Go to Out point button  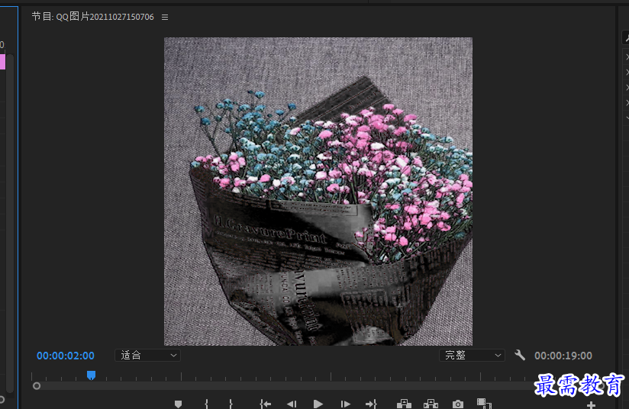click(372, 404)
